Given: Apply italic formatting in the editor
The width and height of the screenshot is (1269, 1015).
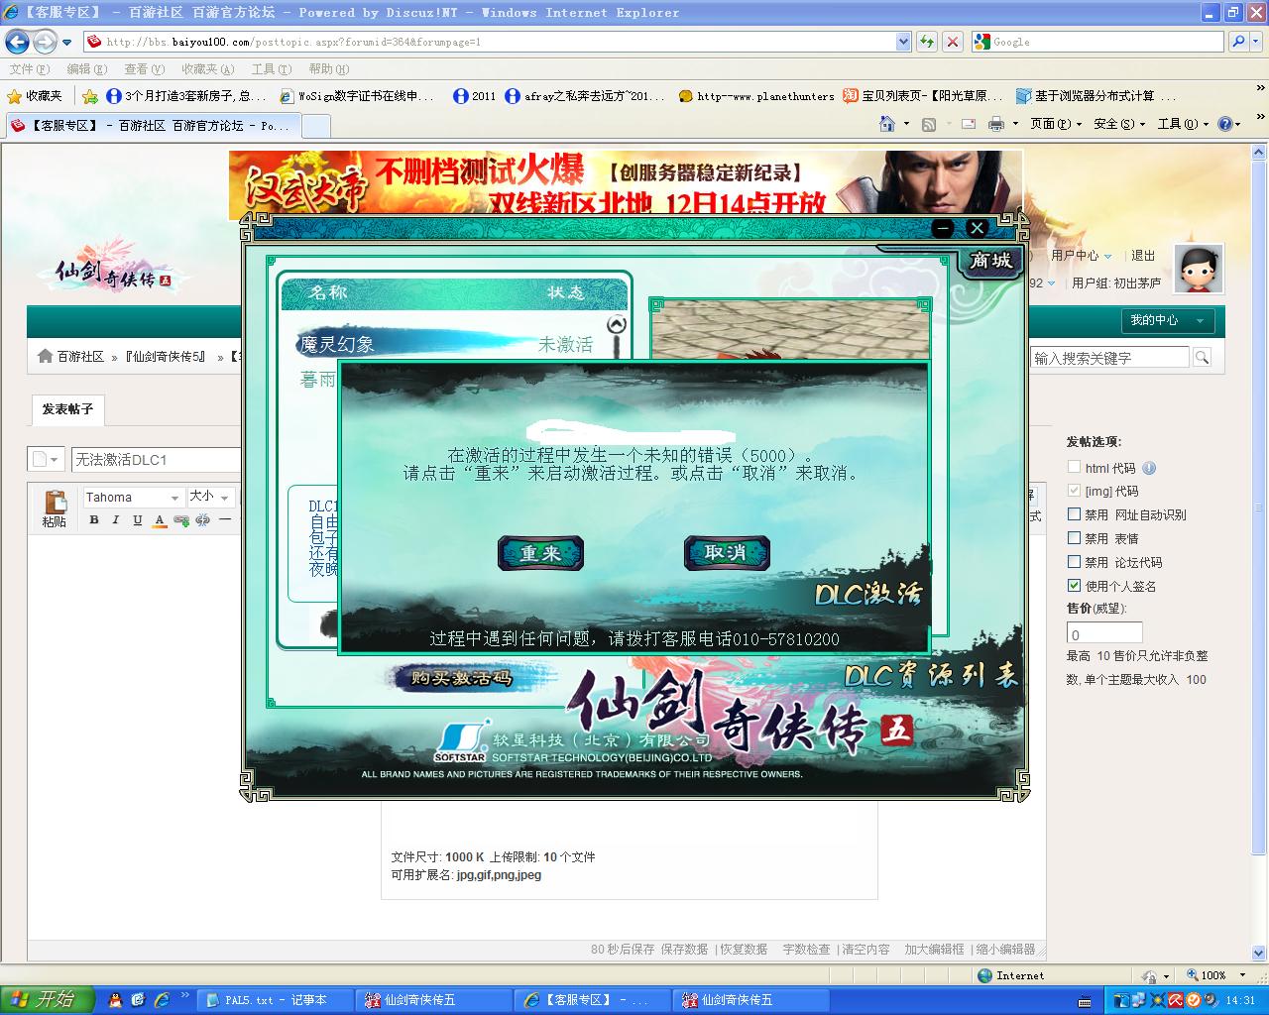Looking at the screenshot, I should (116, 520).
